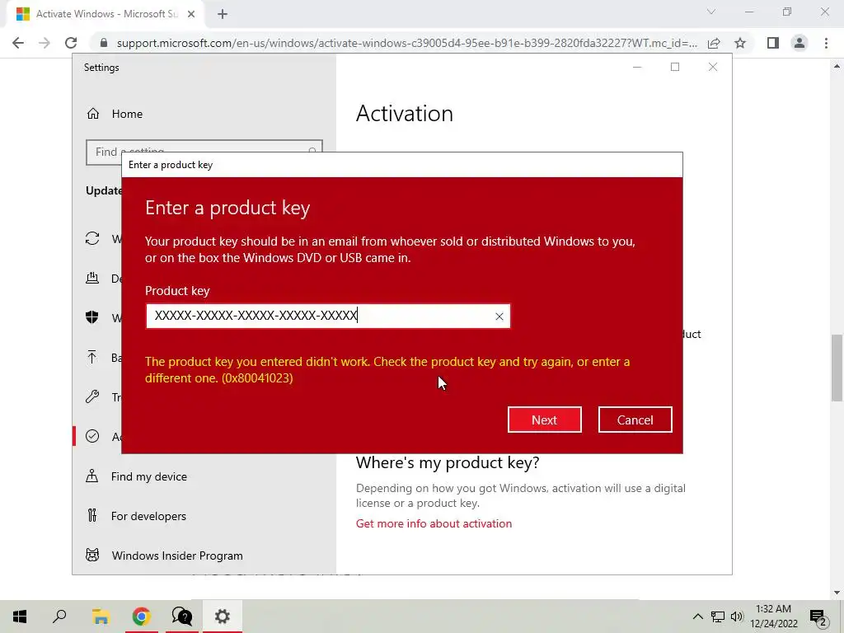Select the Delivery Optimization icon in sidebar
844x633 pixels.
coord(92,279)
